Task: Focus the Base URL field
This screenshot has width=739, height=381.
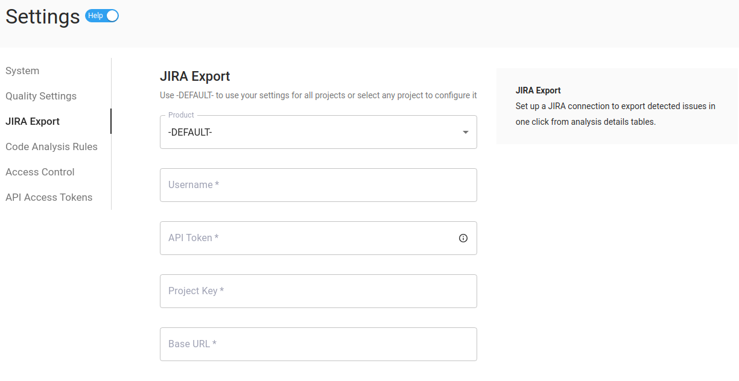Action: (x=319, y=344)
